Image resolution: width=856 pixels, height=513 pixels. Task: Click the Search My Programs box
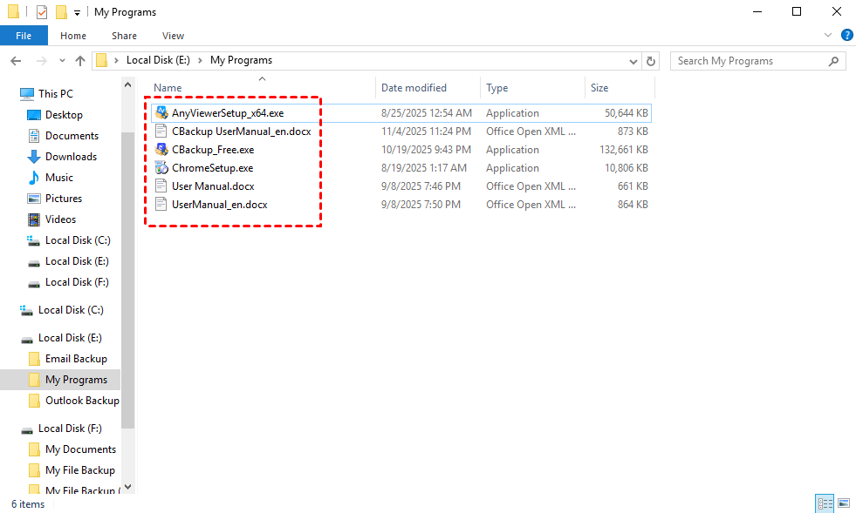749,61
